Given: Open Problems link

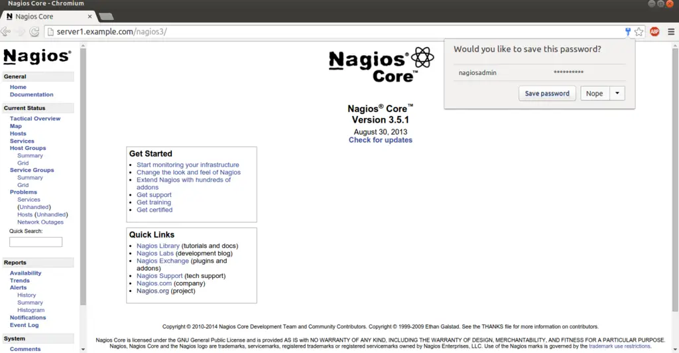Looking at the screenshot, I should 23,192.
